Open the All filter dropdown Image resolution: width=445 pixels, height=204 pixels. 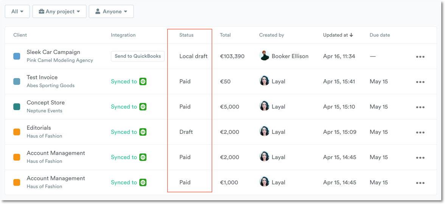[17, 11]
